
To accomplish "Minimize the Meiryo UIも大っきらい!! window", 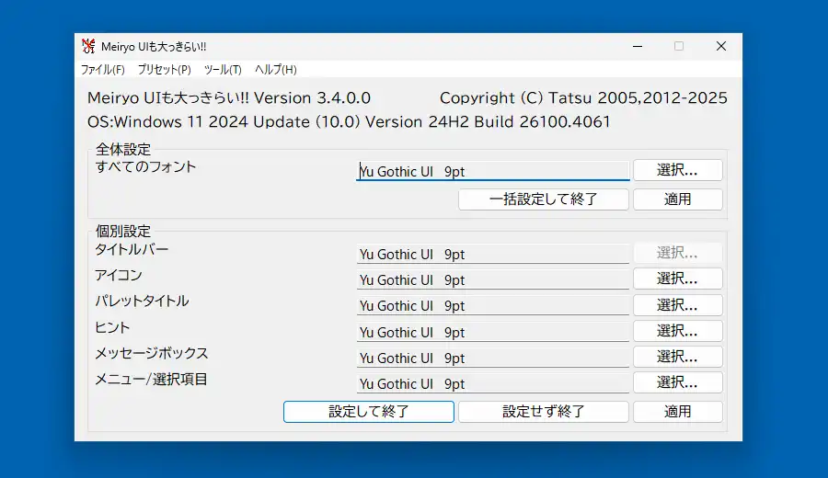I will pyautogui.click(x=638, y=47).
